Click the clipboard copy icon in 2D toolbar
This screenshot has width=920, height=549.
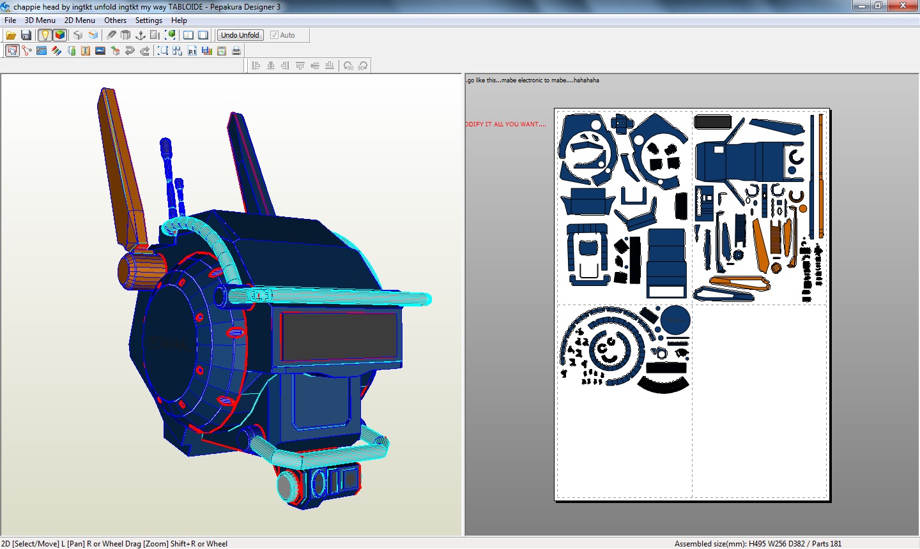pos(222,50)
